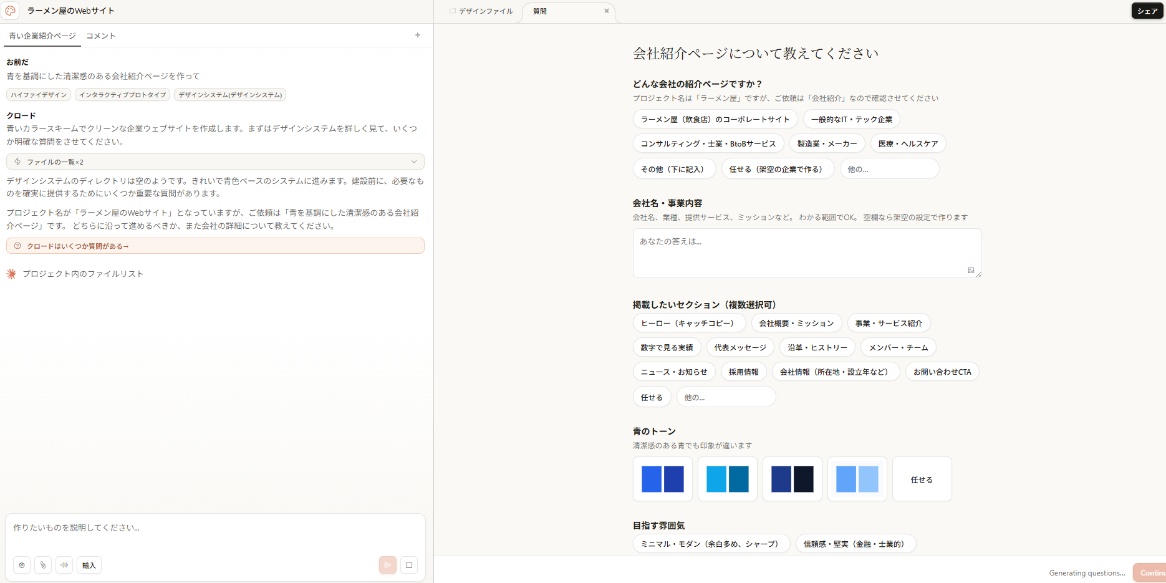1166x583 pixels.
Task: Close the 質問 tab with its X
Action: (x=606, y=11)
